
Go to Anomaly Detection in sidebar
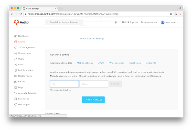[x=28, y=93]
